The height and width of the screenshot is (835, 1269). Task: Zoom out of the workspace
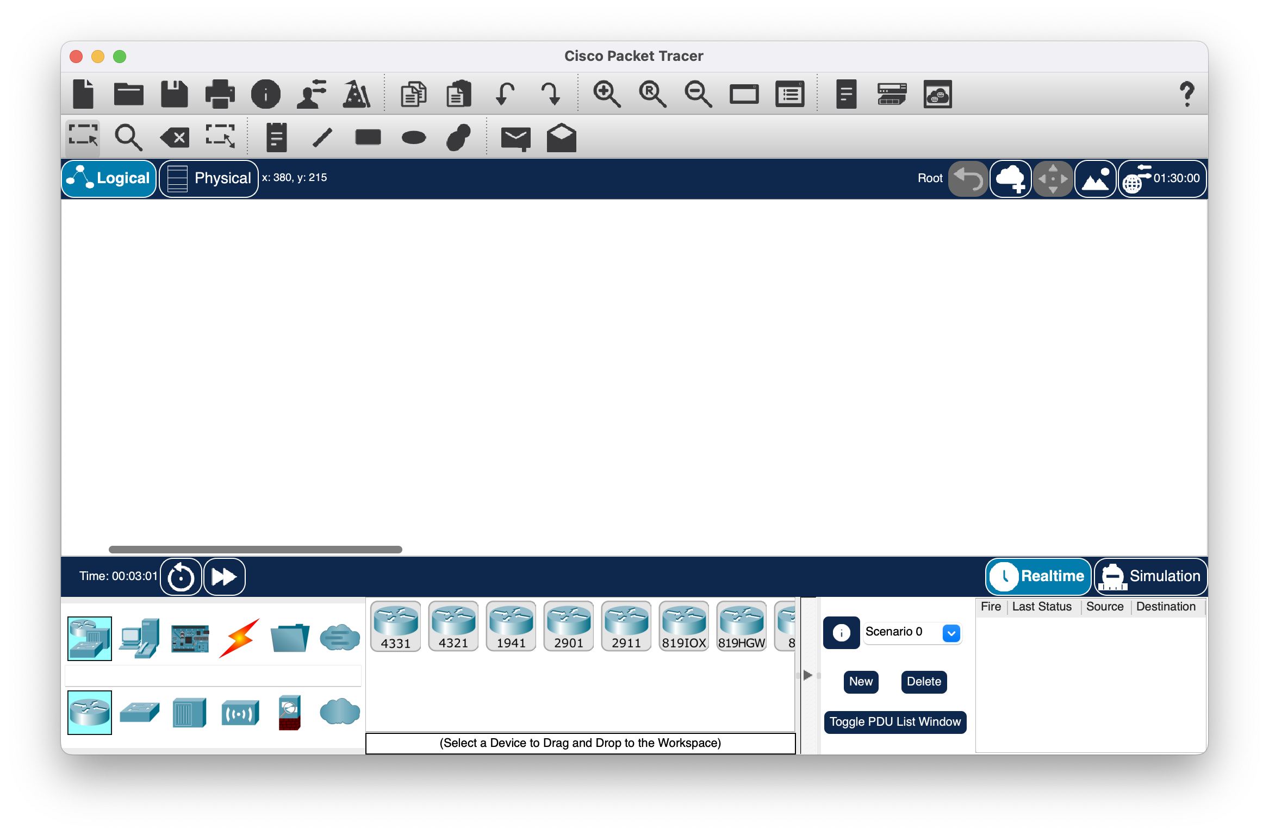(x=698, y=94)
